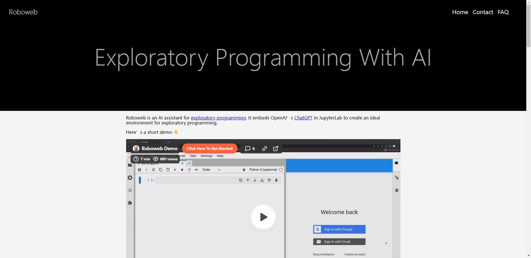Click the running kernels icon in demo sidebar
Image resolution: width=531 pixels, height=258 pixels.
coord(130,178)
